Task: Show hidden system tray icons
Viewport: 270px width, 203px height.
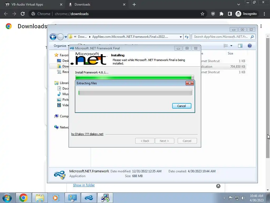Action: pos(224,198)
